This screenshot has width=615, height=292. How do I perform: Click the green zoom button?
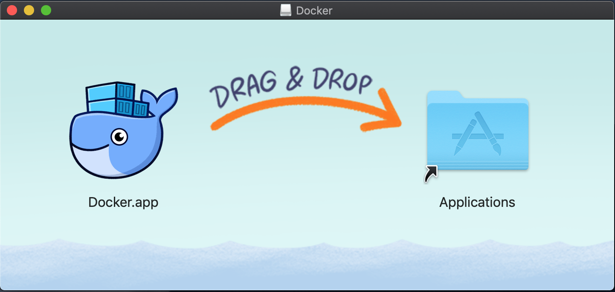coord(46,10)
